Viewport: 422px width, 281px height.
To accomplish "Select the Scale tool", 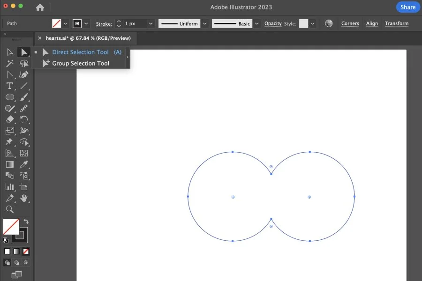I will [10, 131].
